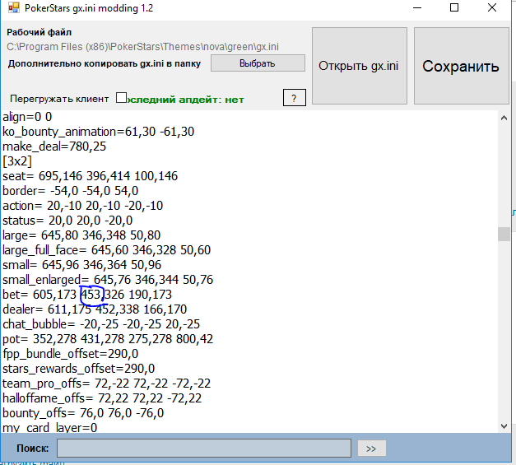This screenshot has width=516, height=465.
Task: Click the 'bet= 605,173 453,326 190,173' line
Action: [x=87, y=295]
